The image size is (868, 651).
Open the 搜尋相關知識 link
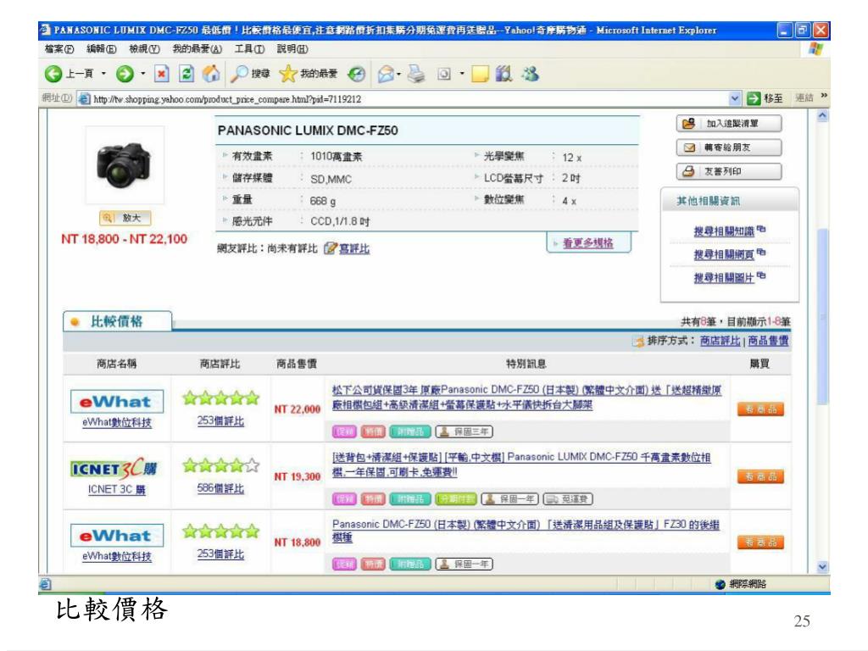[x=724, y=231]
